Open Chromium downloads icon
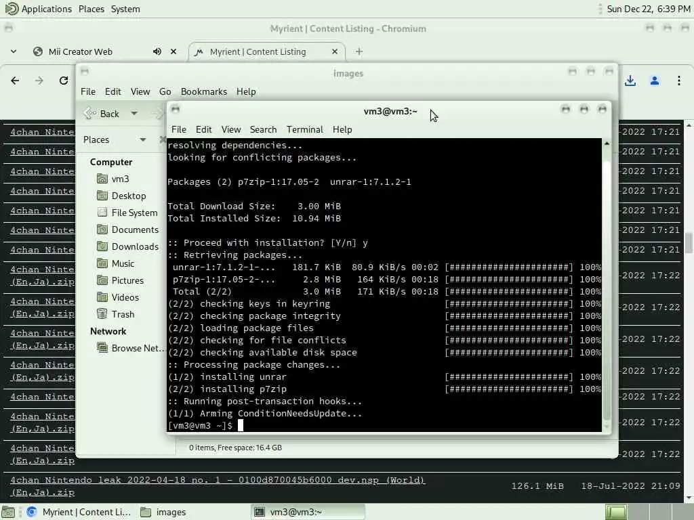694x520 pixels. click(630, 81)
